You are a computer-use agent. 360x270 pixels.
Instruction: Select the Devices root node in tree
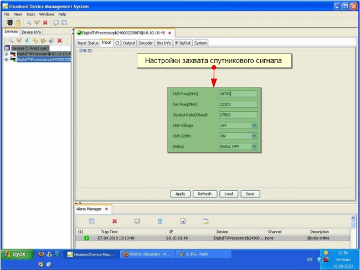[x=30, y=48]
